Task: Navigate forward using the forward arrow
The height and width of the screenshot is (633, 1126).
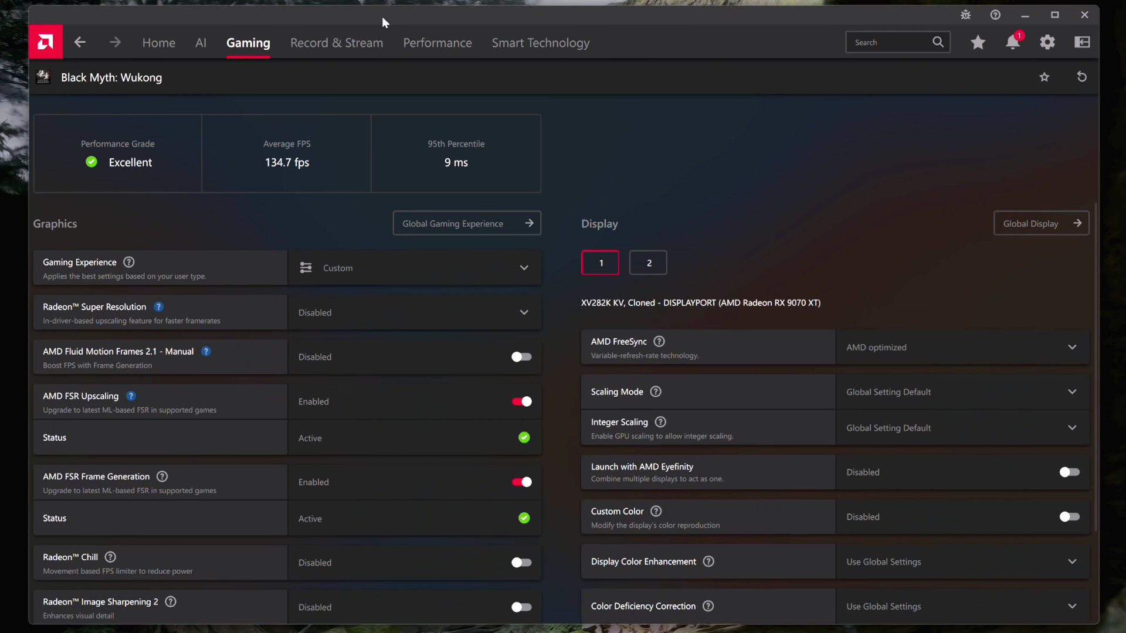Action: tap(115, 42)
